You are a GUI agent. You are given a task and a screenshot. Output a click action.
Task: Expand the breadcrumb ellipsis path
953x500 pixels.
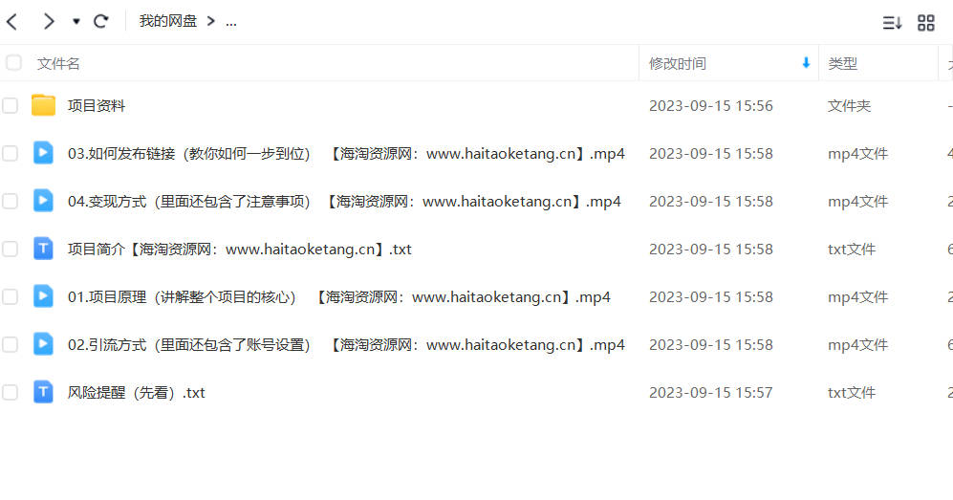tap(231, 23)
